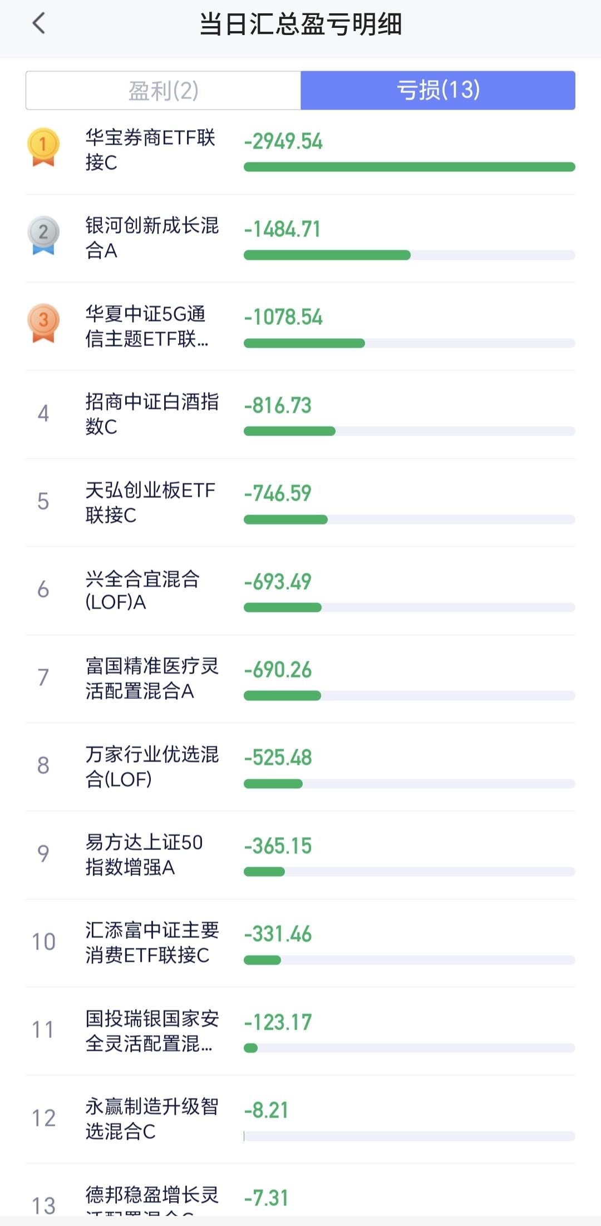Tap the back arrow icon
This screenshot has height=1226, width=601.
point(39,24)
